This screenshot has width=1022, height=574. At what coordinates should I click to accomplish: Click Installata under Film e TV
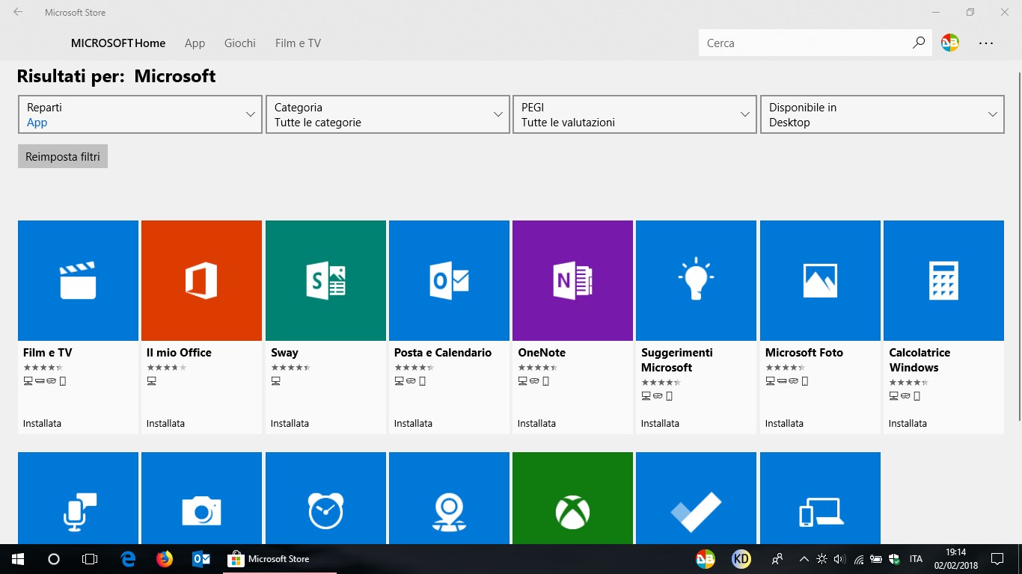[x=42, y=423]
